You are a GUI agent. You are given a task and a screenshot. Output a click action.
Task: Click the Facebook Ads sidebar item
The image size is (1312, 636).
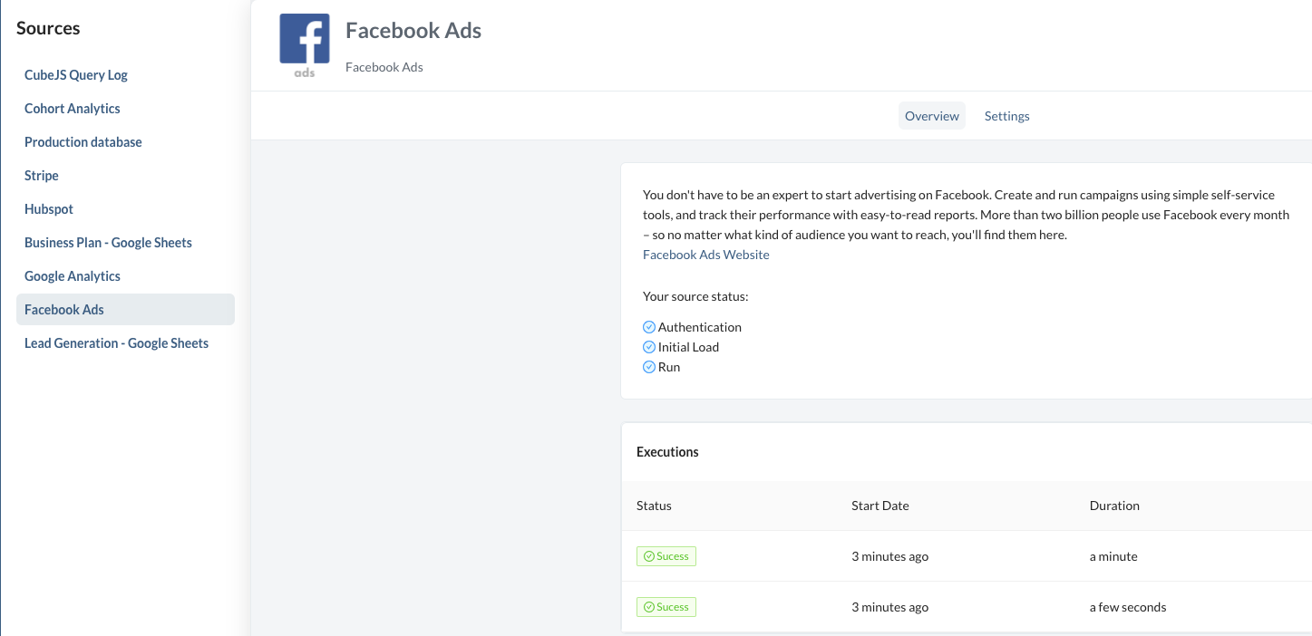64,310
